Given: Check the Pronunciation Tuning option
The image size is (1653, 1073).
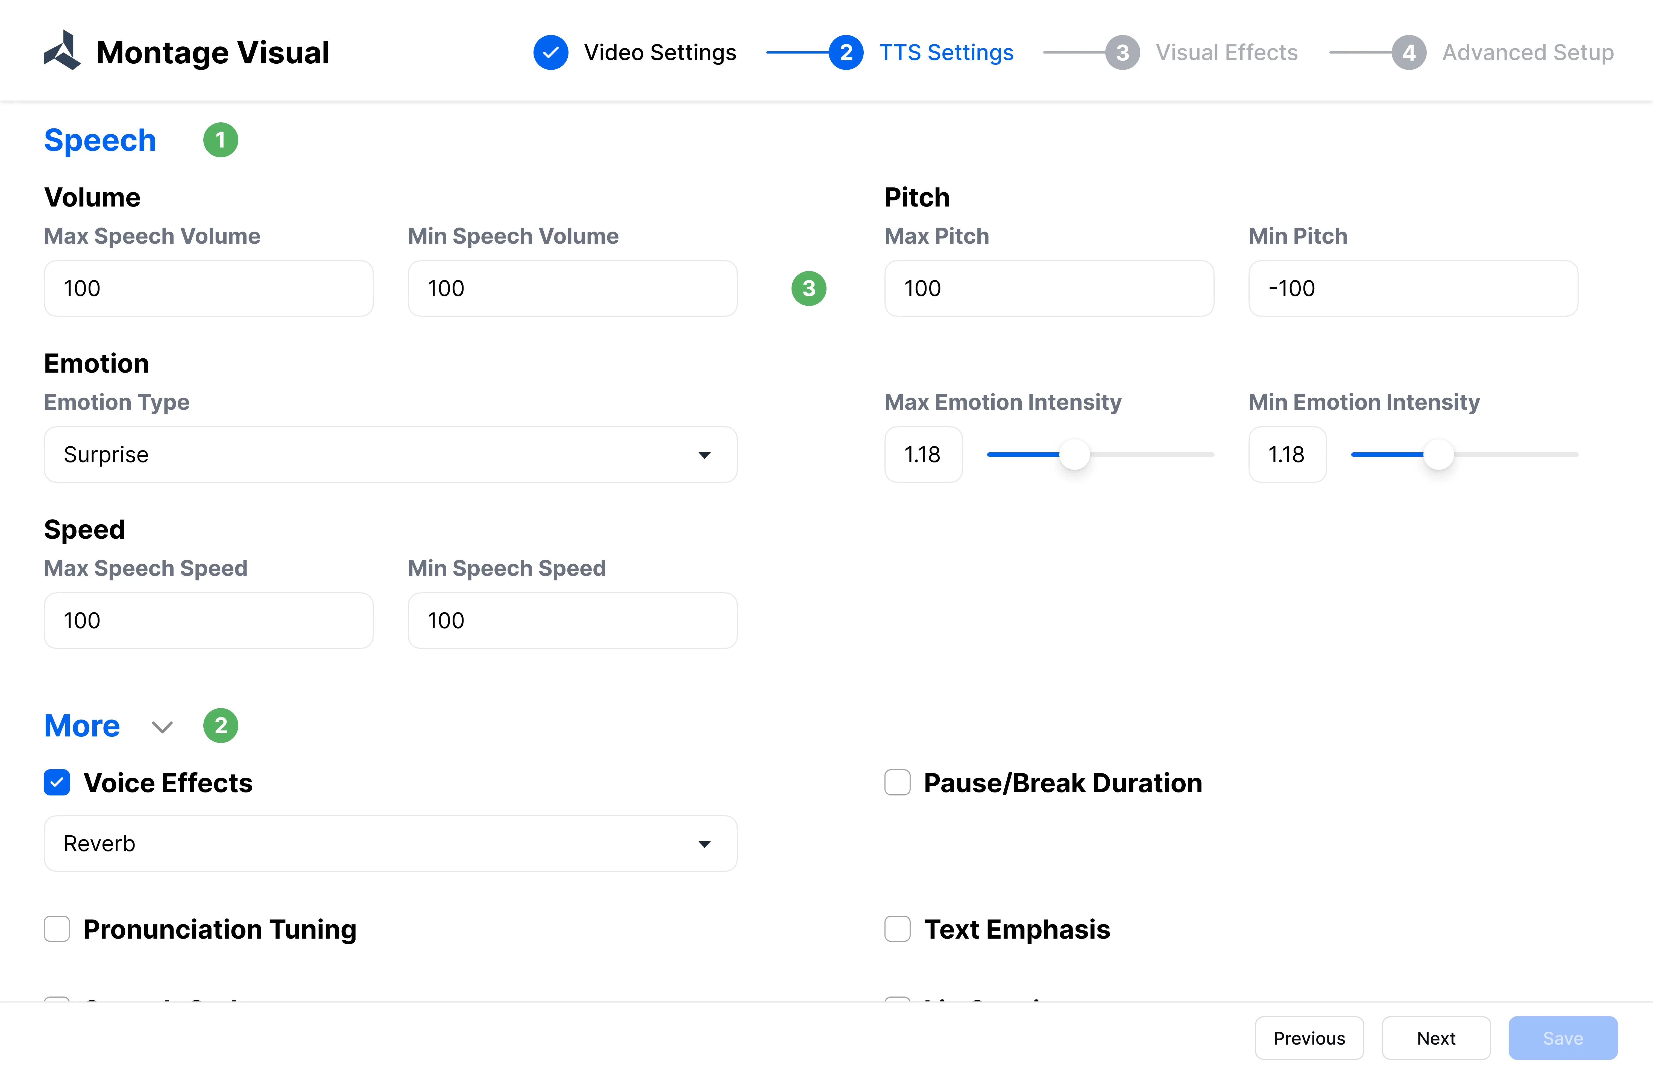Looking at the screenshot, I should click(57, 929).
